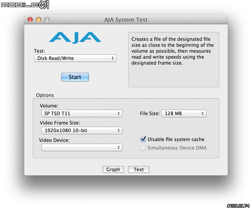
Task: Click the stepper arrows on the File Size dropdown
Action: 202,113
